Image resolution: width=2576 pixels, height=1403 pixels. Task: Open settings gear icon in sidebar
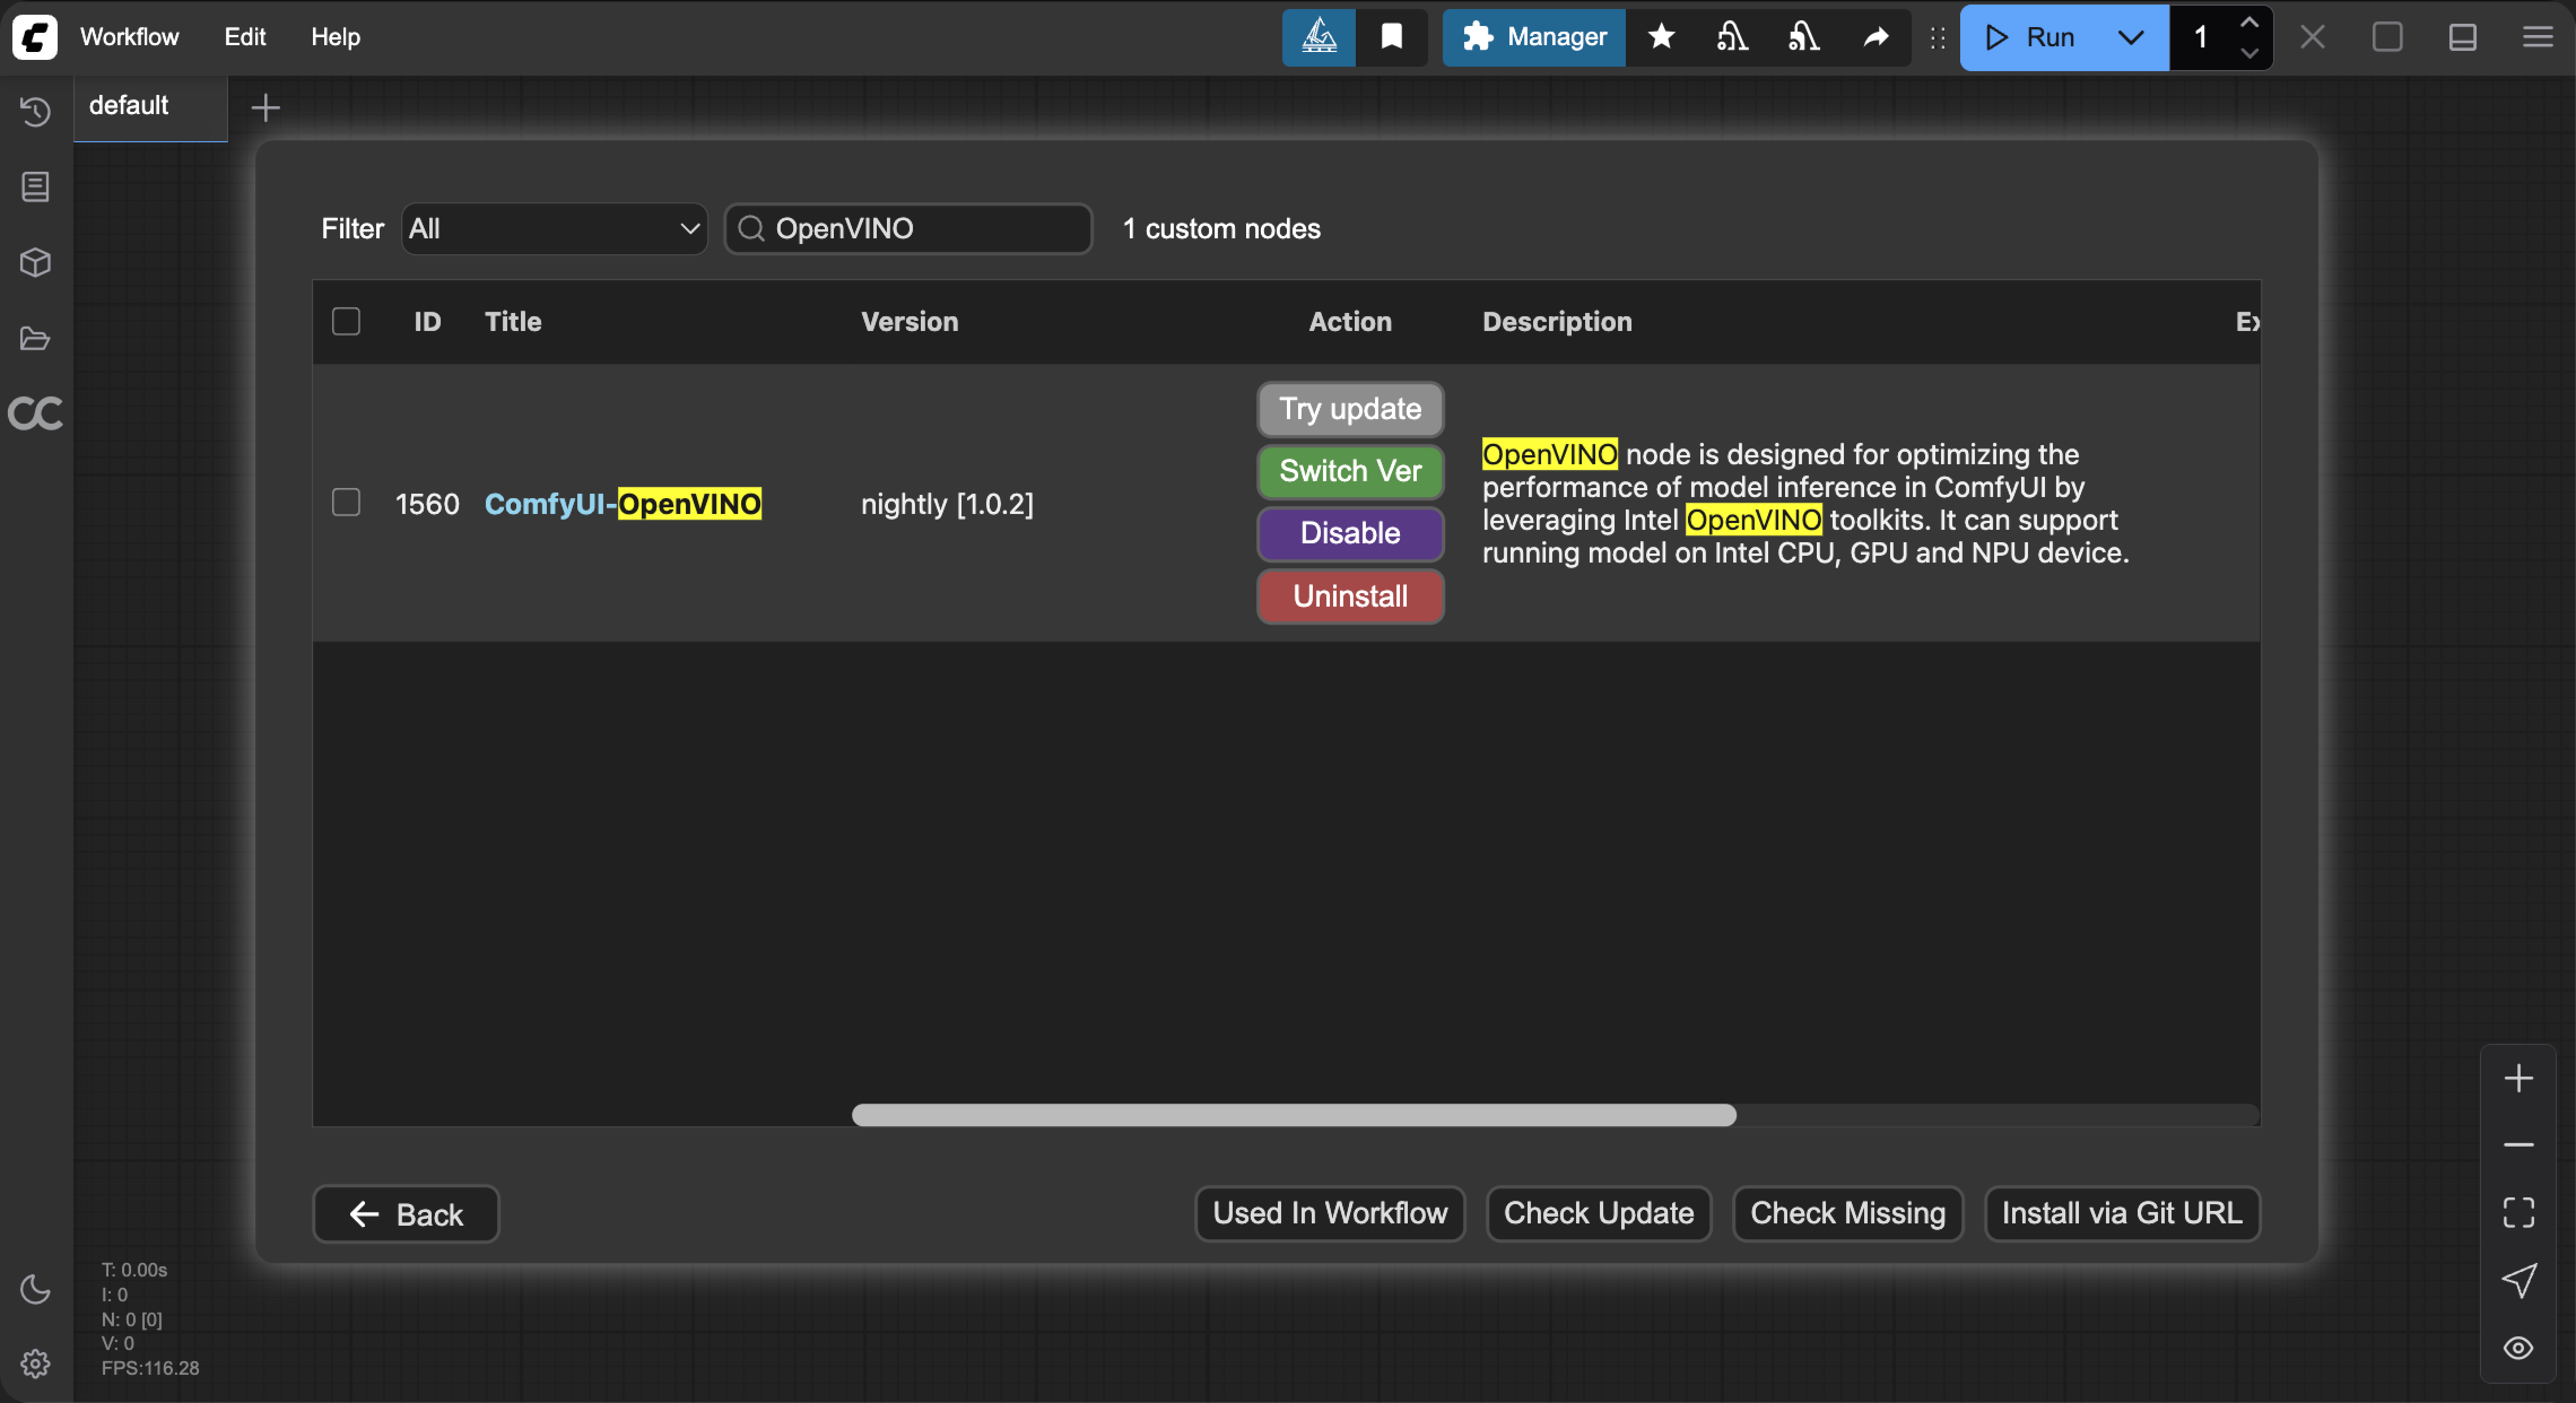coord(35,1364)
